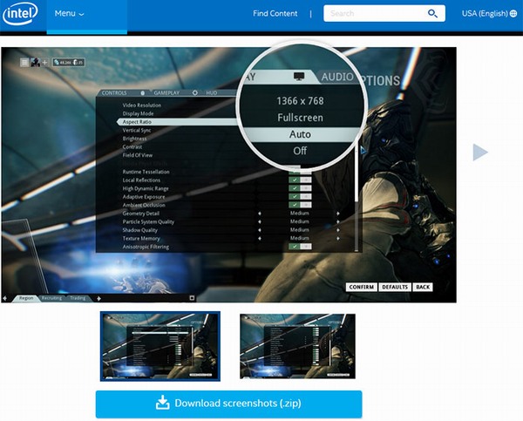Toggle the Adaptive Exposure switch
Viewport: 523px width, 421px height.
pyautogui.click(x=300, y=196)
